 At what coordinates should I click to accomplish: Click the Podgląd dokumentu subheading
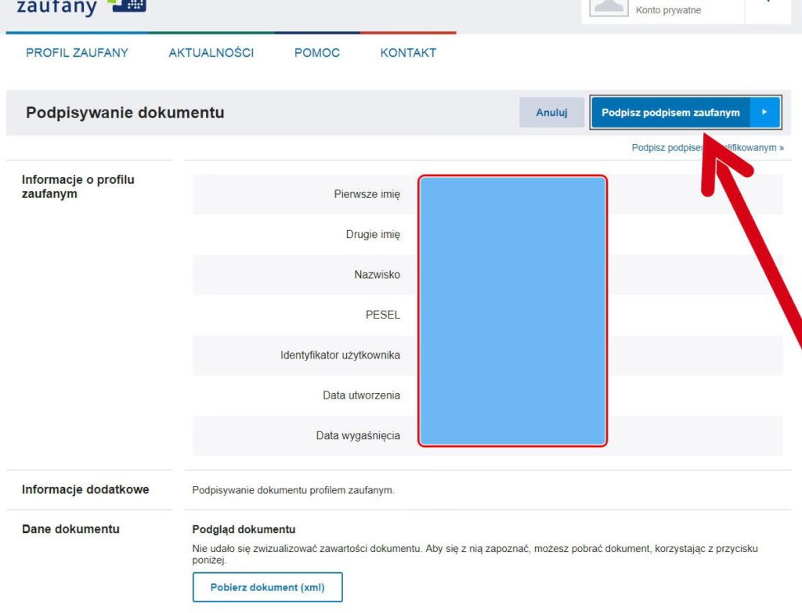click(244, 530)
